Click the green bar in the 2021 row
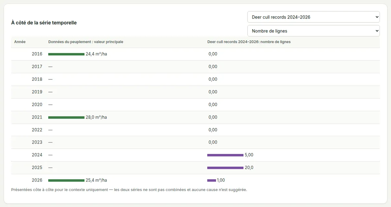 (x=66, y=117)
